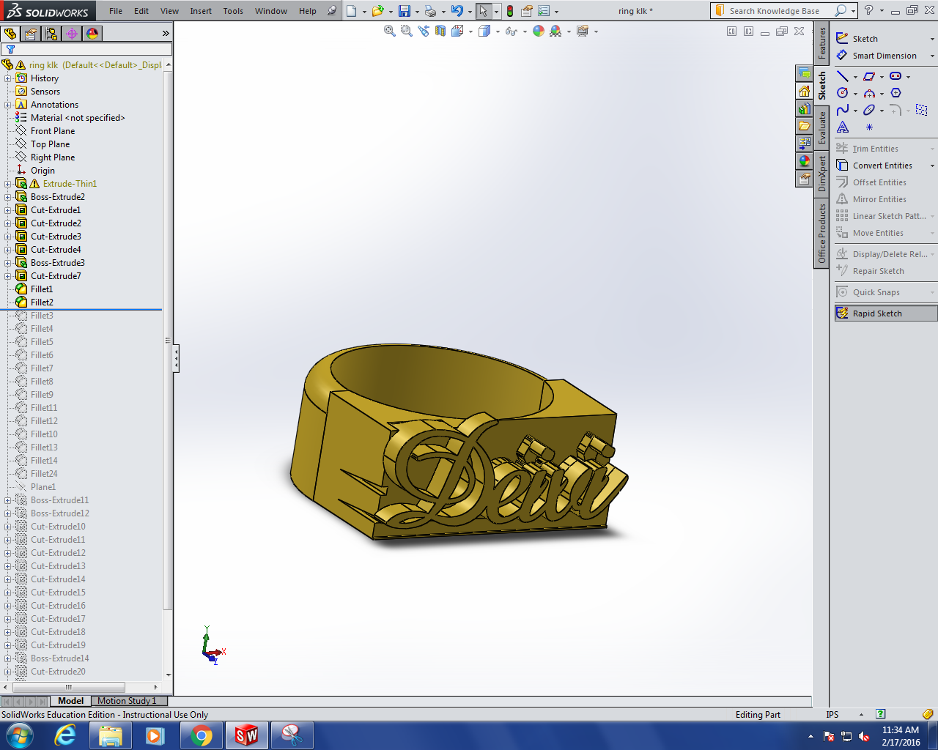Screen dimensions: 938x750
Task: Open the Line tool dropdown arrow
Action: point(855,77)
